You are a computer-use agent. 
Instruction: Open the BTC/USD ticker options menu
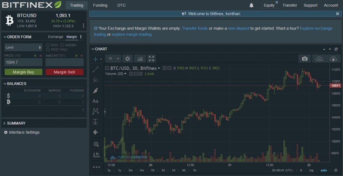point(84,26)
